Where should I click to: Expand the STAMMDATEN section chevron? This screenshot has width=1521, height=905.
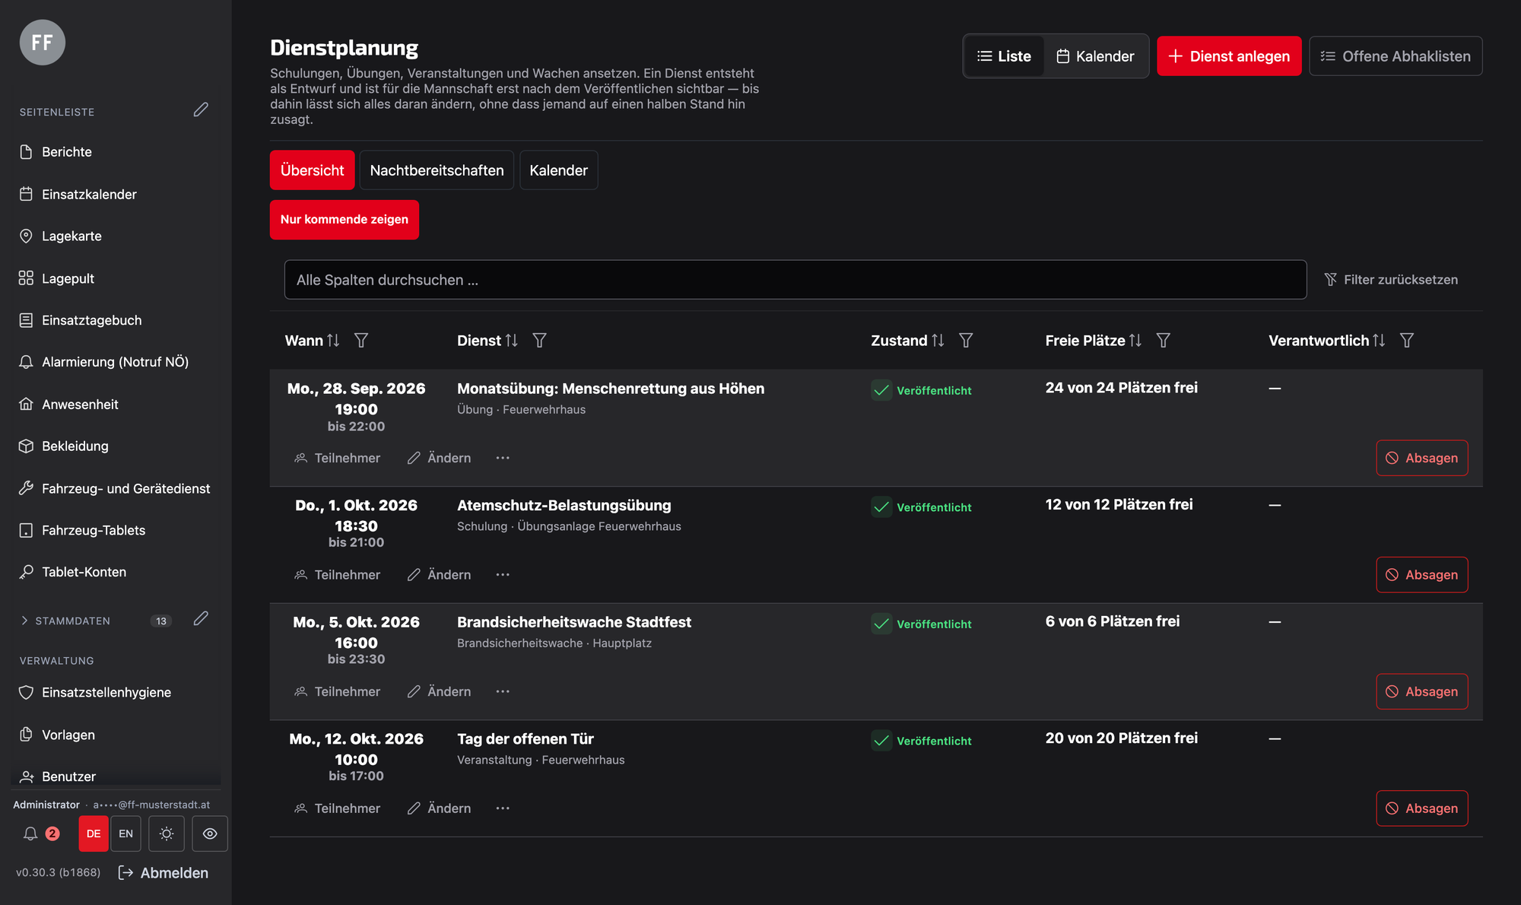tap(24, 621)
